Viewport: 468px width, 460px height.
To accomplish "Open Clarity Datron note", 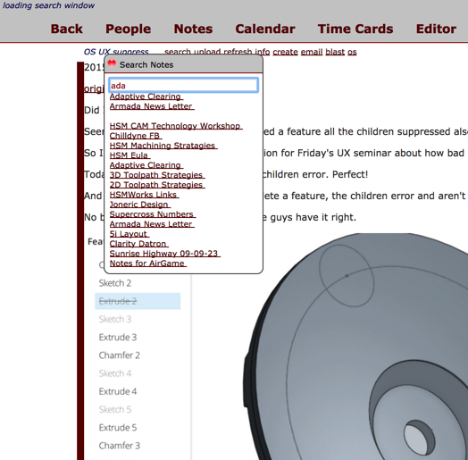I will [138, 244].
